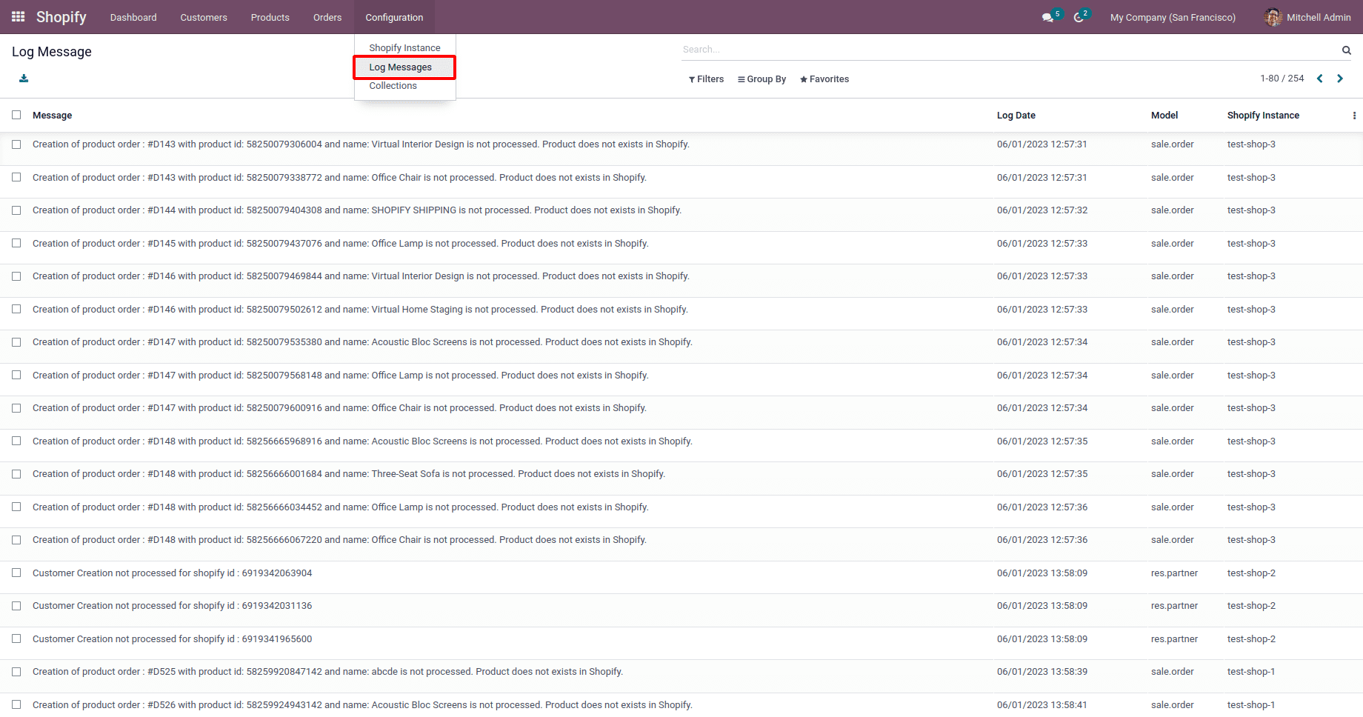Open log for #D526 Acoustic Bloc Screens

point(362,705)
